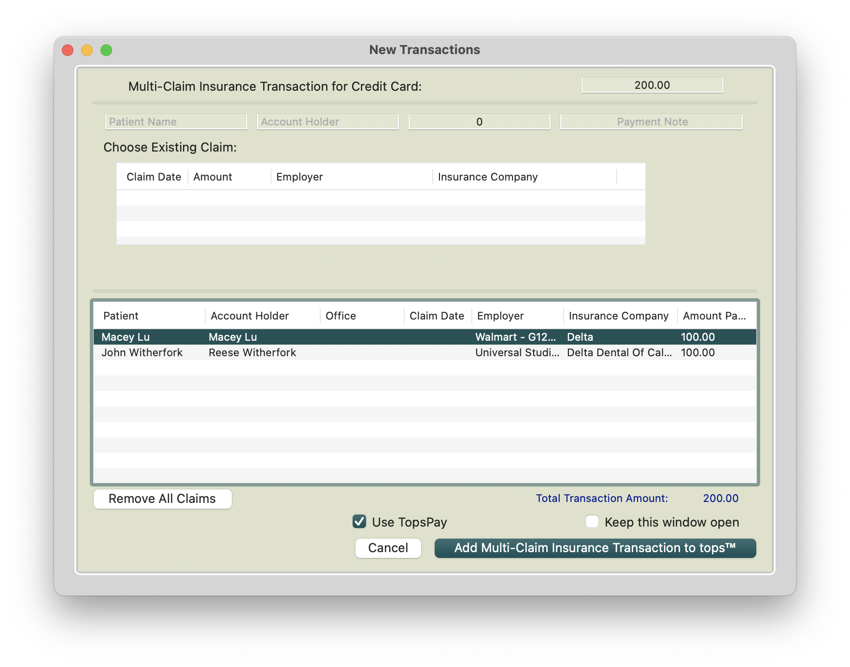Tick the Keep this window open checkbox
Image resolution: width=850 pixels, height=667 pixels.
coord(592,522)
